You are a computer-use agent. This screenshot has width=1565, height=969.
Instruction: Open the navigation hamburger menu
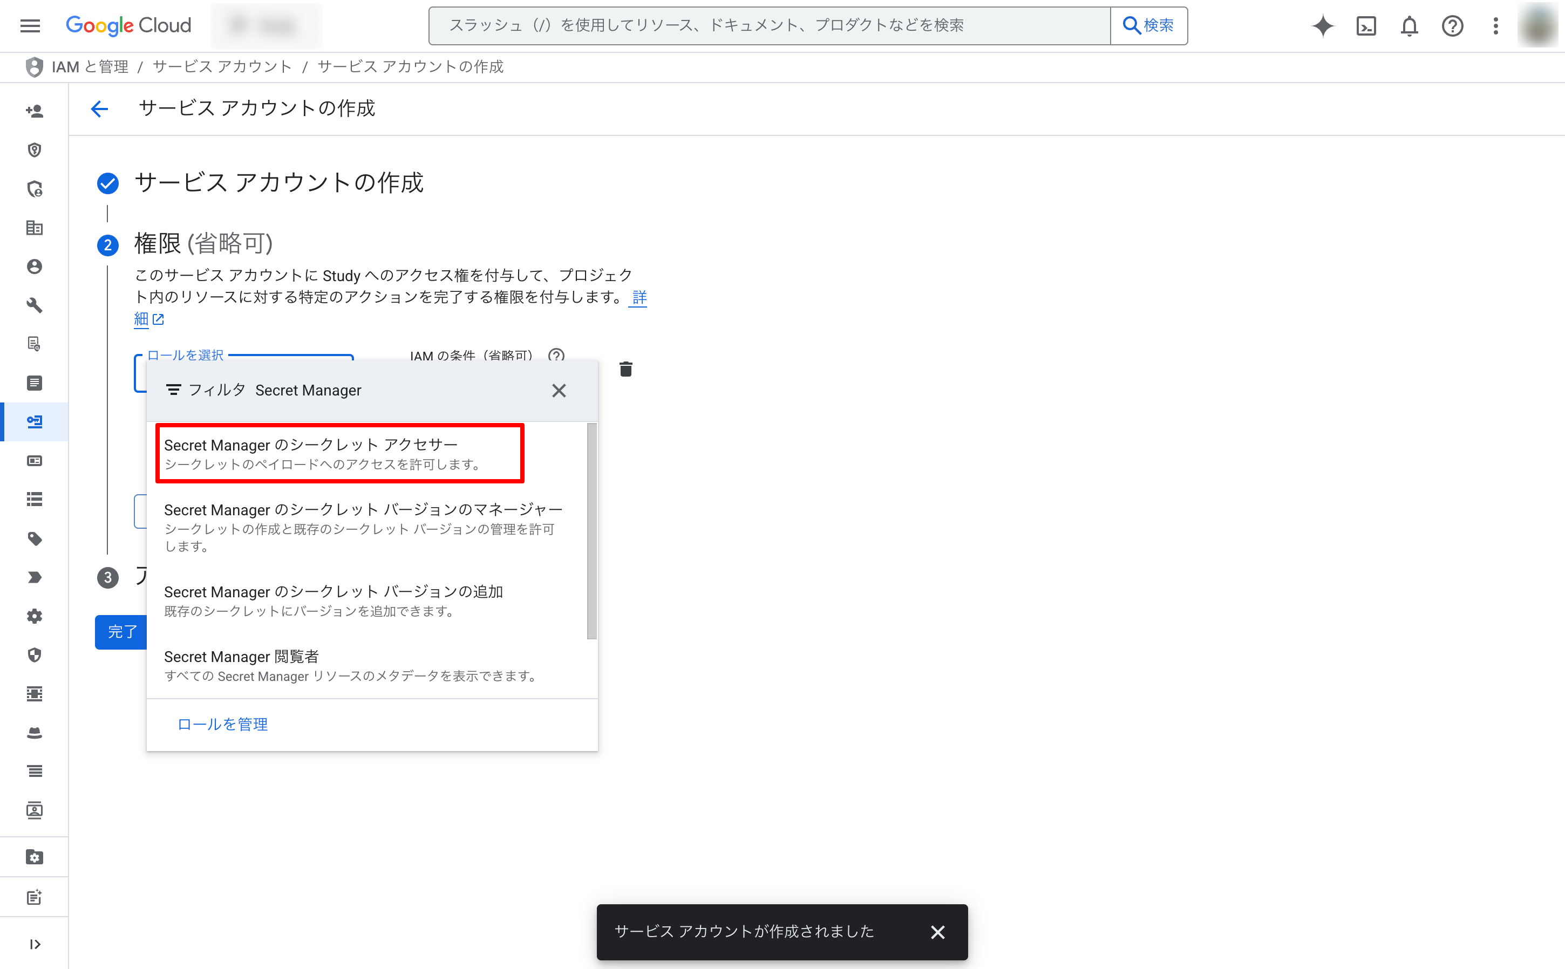[30, 26]
